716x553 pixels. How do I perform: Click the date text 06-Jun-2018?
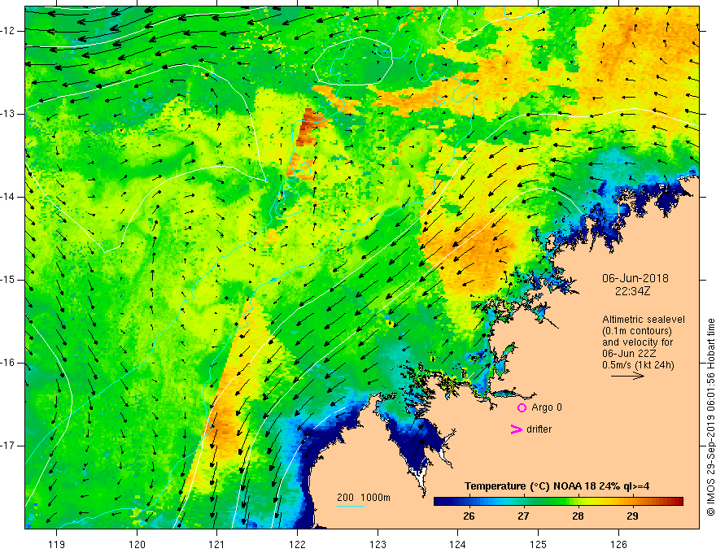[x=635, y=278]
